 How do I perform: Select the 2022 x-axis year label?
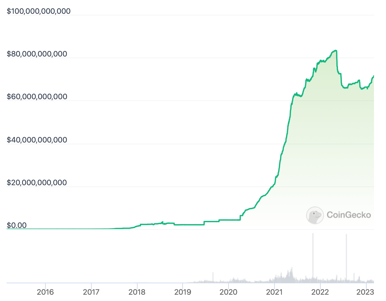(320, 292)
